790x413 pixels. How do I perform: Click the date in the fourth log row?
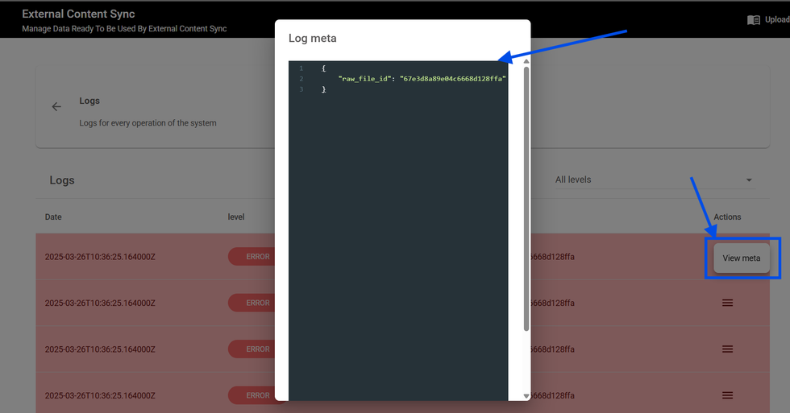click(100, 395)
